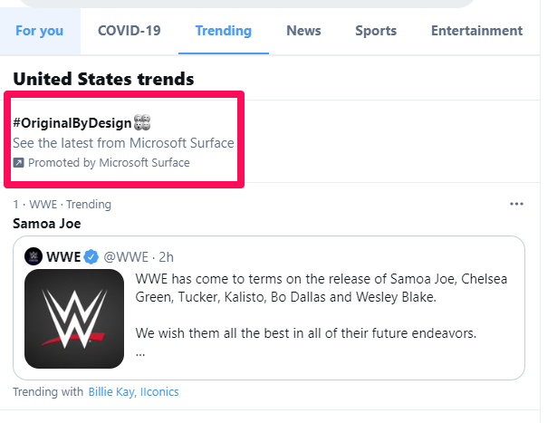The image size is (557, 423).
Task: Open the Entertainment tab
Action: pyautogui.click(x=476, y=31)
